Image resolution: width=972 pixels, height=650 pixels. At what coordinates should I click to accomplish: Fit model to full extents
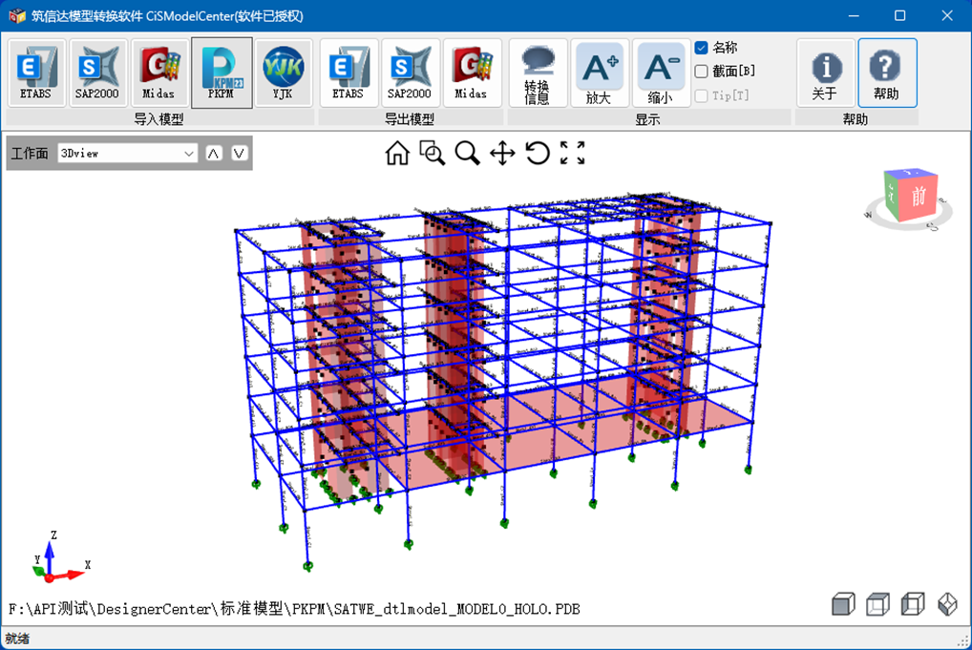(573, 153)
